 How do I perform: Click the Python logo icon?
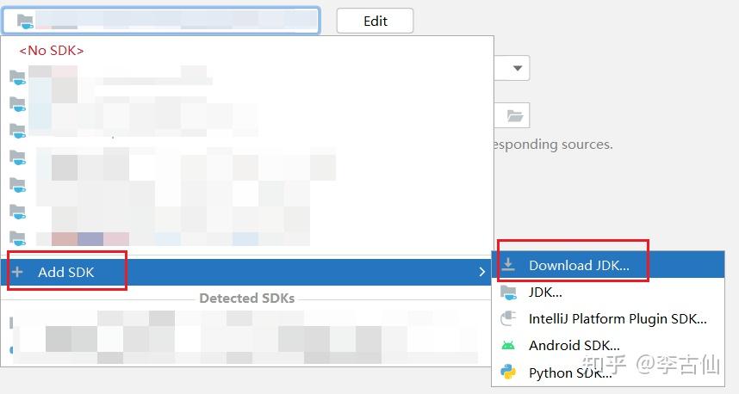pos(509,372)
